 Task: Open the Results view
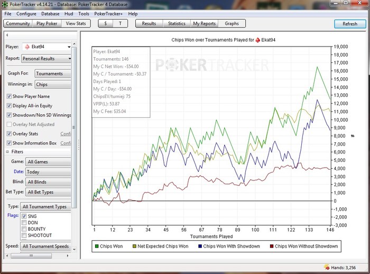pos(149,23)
